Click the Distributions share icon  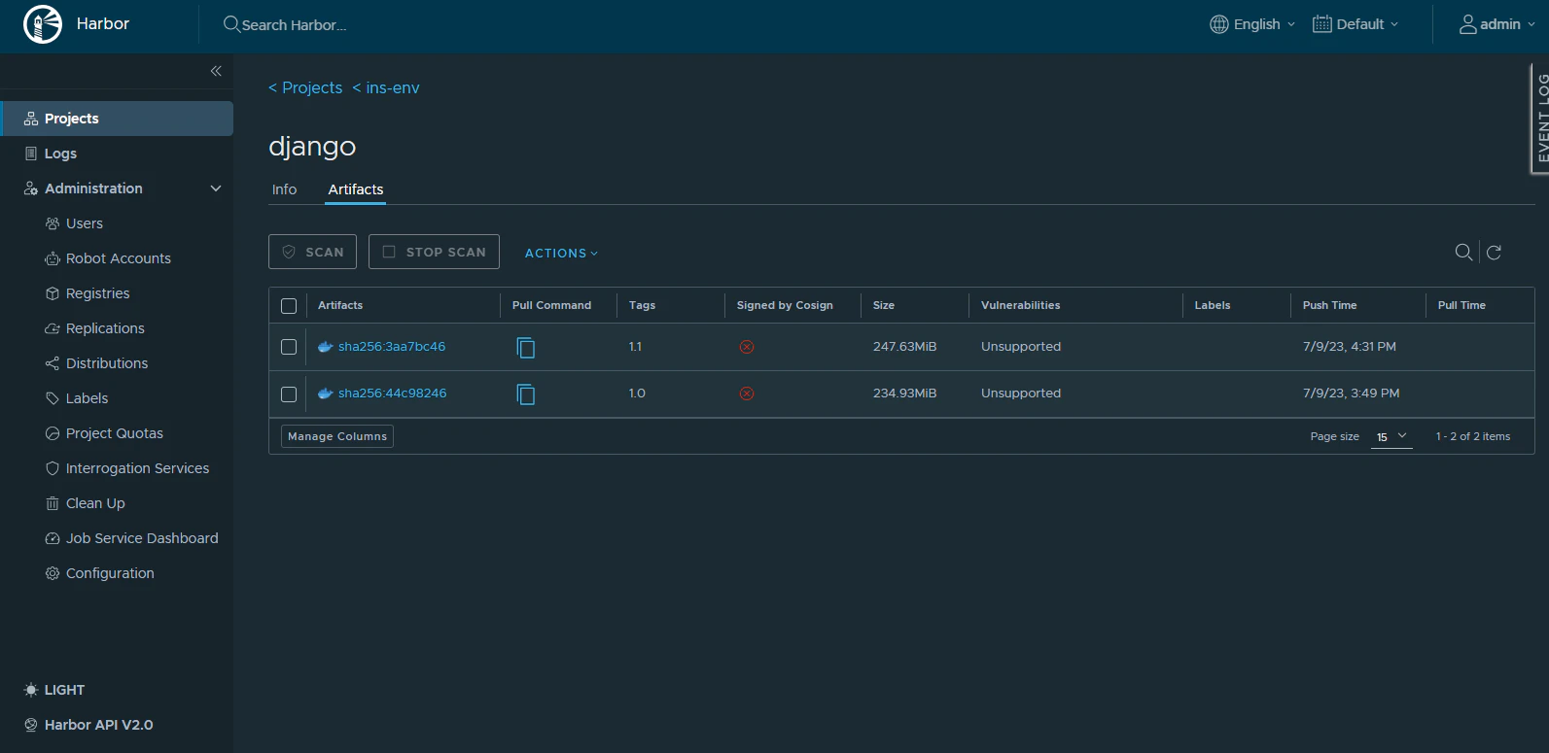pos(53,363)
